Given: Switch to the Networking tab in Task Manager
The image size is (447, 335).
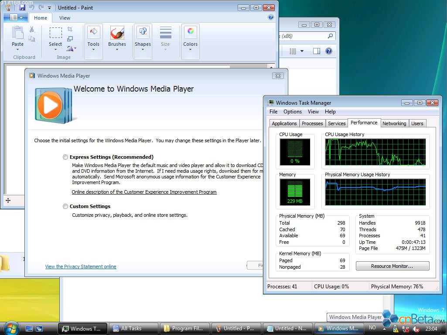Looking at the screenshot, I should pyautogui.click(x=394, y=123).
